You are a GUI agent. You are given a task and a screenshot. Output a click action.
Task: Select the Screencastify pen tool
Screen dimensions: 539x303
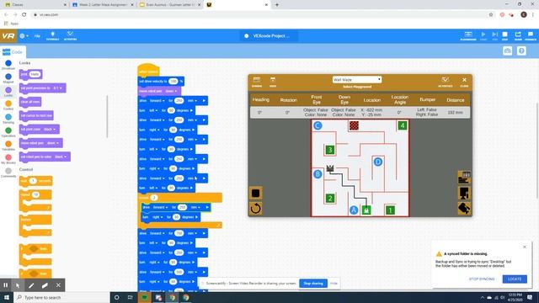31,285
